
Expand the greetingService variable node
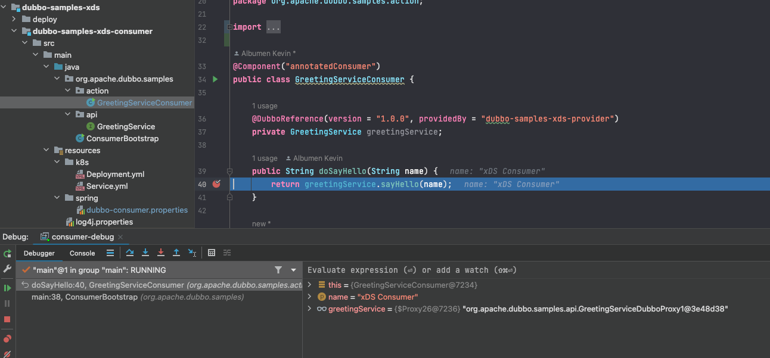point(309,309)
